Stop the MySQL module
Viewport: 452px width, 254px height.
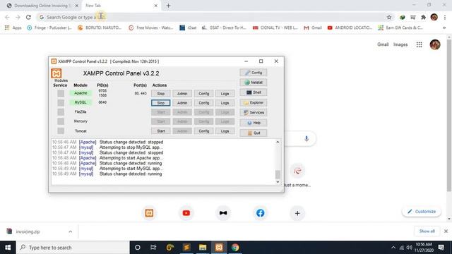160,103
